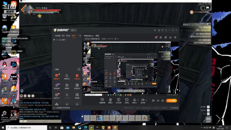The image size is (231, 130).
Task: Expand the arrow next to 扬声器
Action: (x=146, y=100)
